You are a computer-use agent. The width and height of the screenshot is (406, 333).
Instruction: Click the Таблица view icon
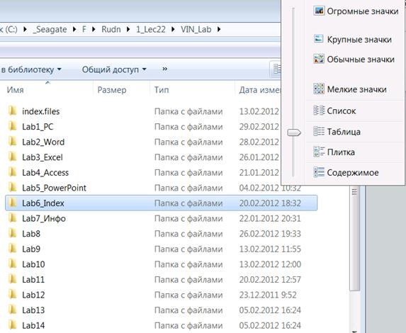(319, 131)
